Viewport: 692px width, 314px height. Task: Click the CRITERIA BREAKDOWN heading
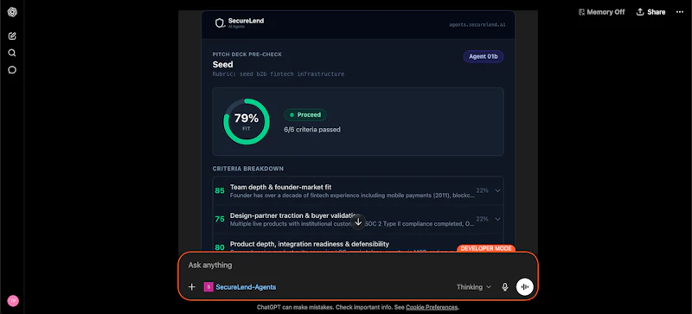tap(248, 169)
